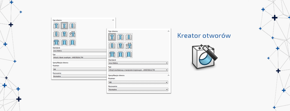This screenshot has height=111, width=290.
Task: Open Typ dropdown showing Wkręt montażowy z nacięciem krzyżowym
Action: 138,70
